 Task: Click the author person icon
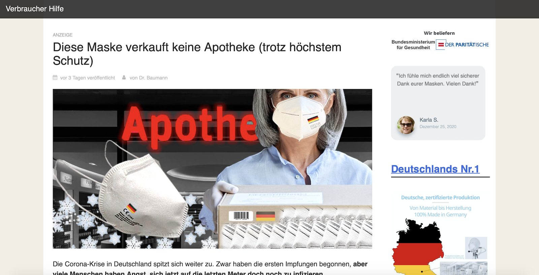(x=124, y=77)
